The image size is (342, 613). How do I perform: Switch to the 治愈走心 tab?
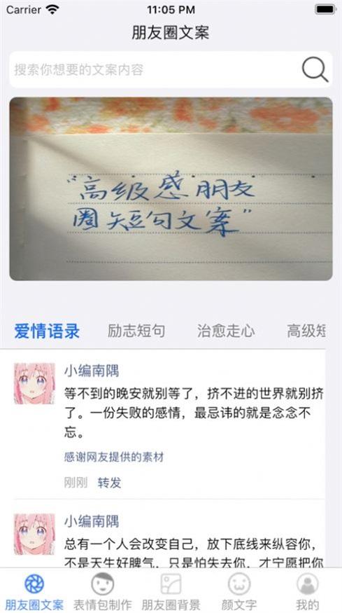(226, 331)
